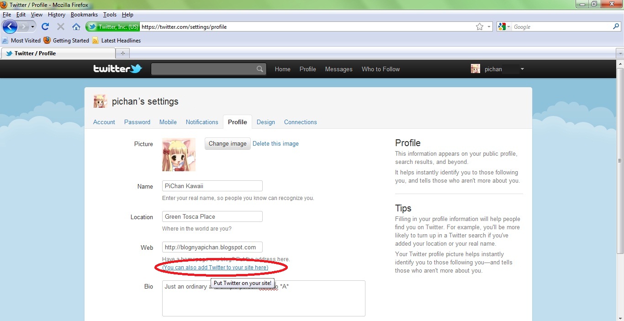Open a new tab with the plus button
The image size is (624, 321).
click(122, 53)
